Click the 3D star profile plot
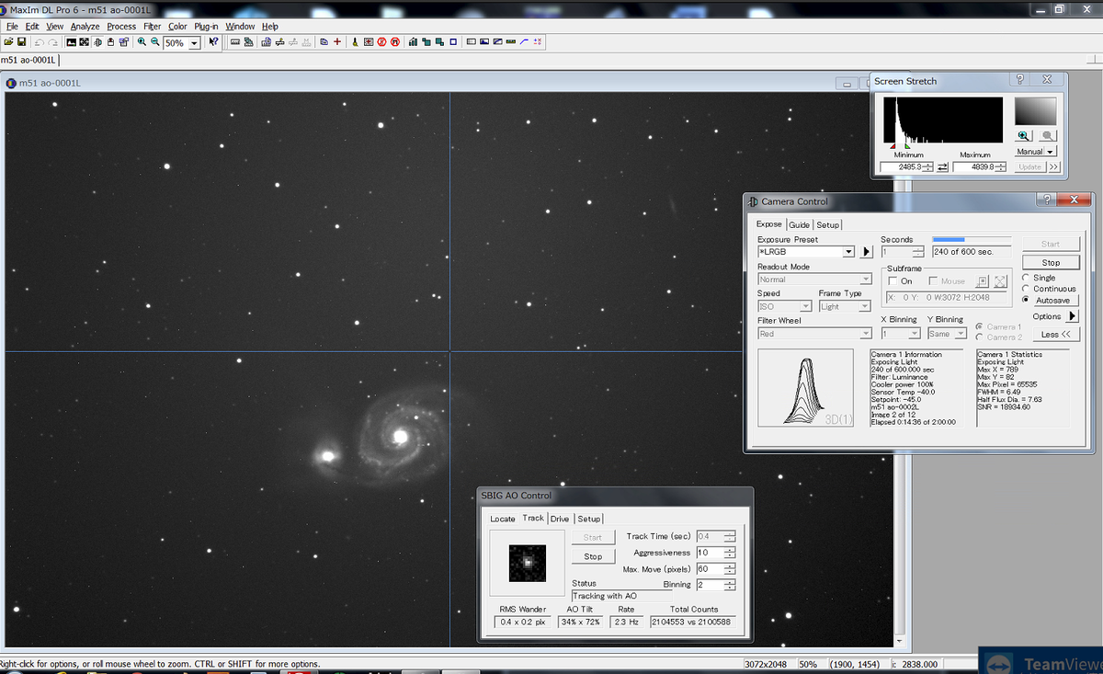The width and height of the screenshot is (1103, 674). [807, 387]
